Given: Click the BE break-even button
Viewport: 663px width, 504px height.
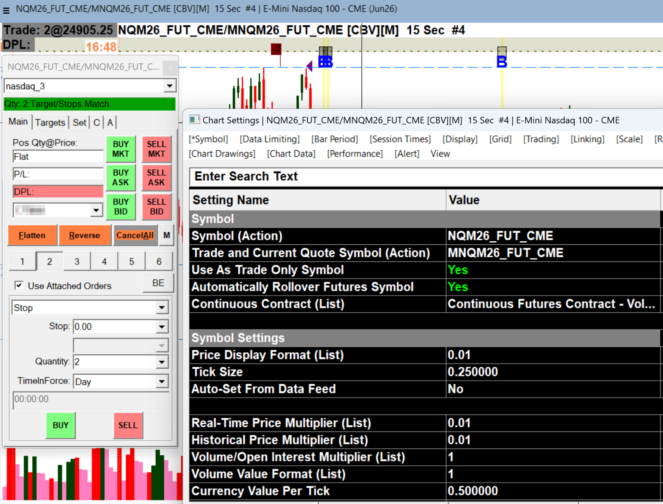Looking at the screenshot, I should click(x=158, y=283).
